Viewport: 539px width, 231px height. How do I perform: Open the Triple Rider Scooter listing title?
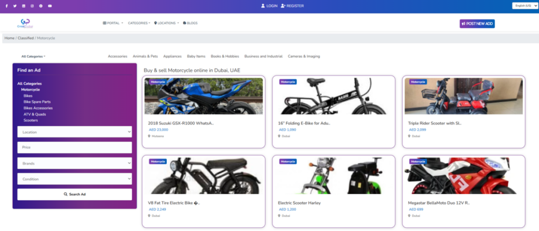435,123
